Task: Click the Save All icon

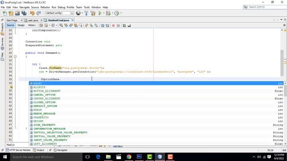Action: [24, 13]
